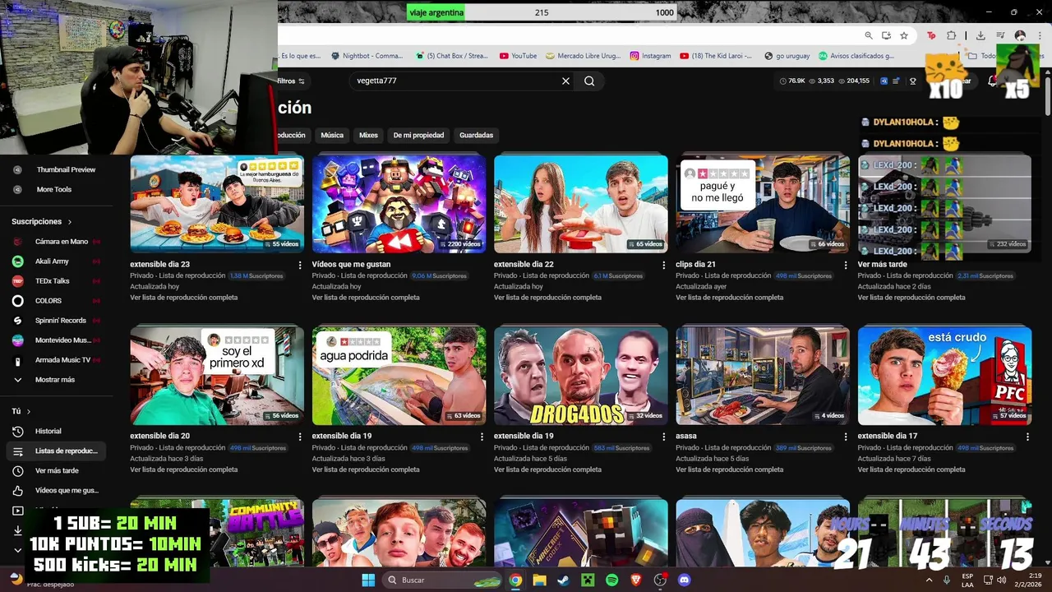
Task: Expand the Tú section chevron
Action: coord(29,411)
